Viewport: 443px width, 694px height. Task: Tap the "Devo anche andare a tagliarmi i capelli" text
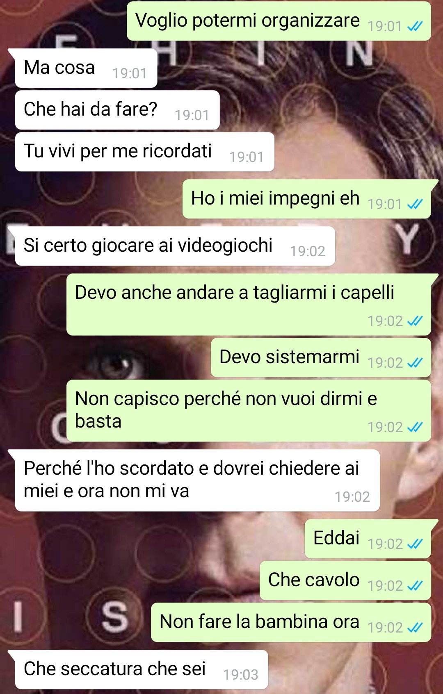coord(235,293)
